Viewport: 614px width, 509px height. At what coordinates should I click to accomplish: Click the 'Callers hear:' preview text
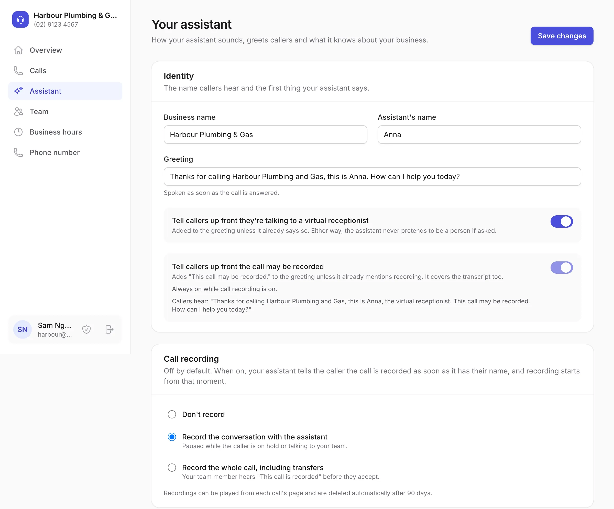[x=351, y=305]
